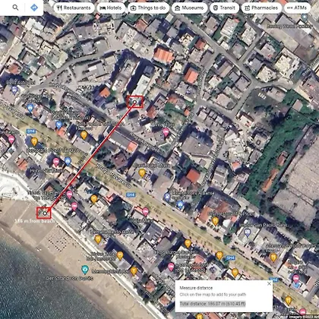This screenshot has height=319, width=319.
Task: Select the Restaurants category chip
Action: pos(74,8)
